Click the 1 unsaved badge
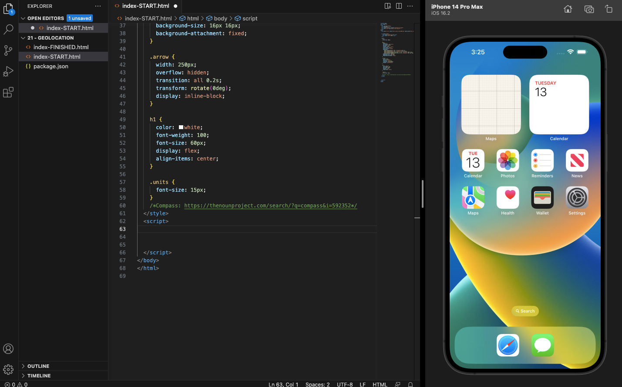Image resolution: width=622 pixels, height=387 pixels. pos(80,18)
